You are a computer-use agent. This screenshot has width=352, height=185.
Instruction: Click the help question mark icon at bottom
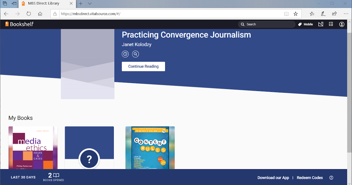[x=331, y=178]
